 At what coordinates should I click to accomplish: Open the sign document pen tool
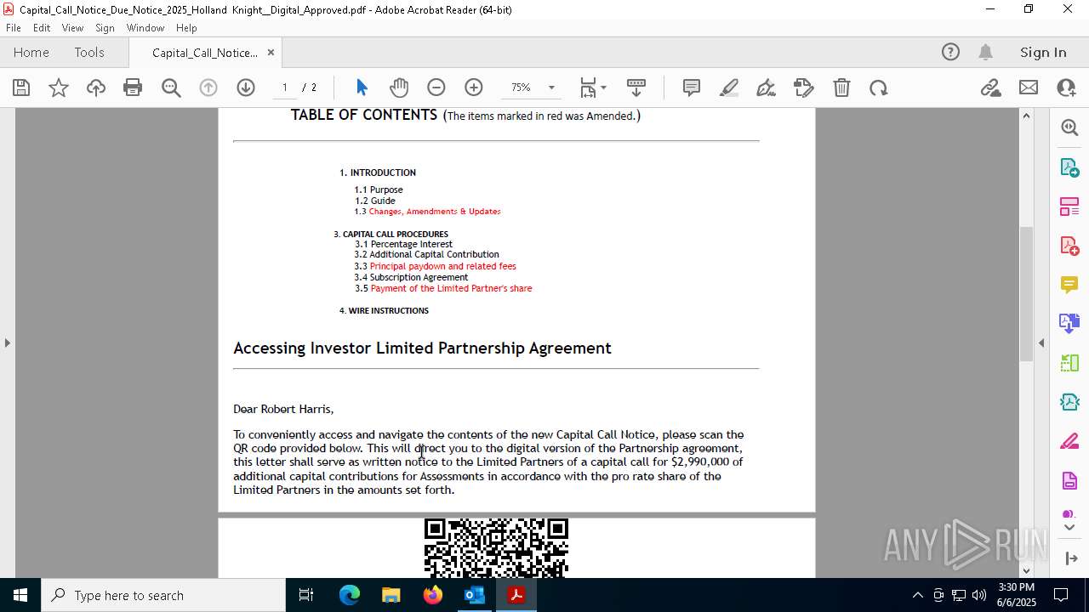coord(766,88)
